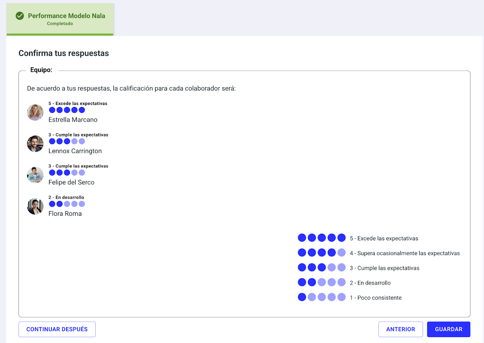Click Lennox Carrington's avatar picture
The height and width of the screenshot is (343, 484).
pyautogui.click(x=35, y=144)
